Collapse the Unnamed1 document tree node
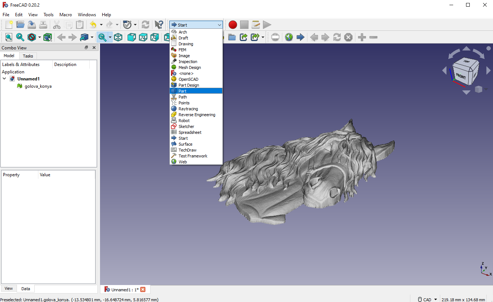 click(4, 79)
